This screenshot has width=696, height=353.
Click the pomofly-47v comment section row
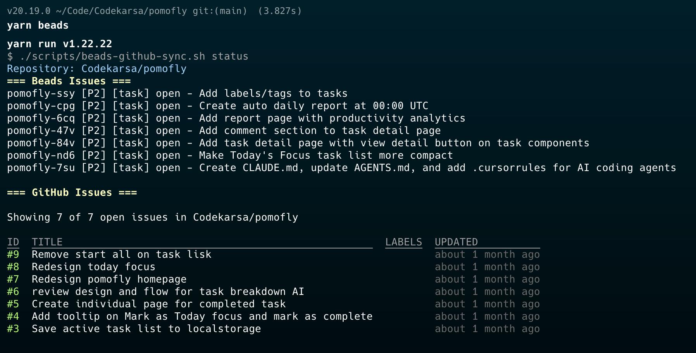coord(224,131)
